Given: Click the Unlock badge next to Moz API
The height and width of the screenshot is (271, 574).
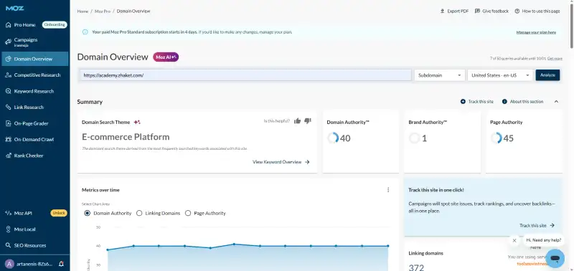Looking at the screenshot, I should [59, 213].
